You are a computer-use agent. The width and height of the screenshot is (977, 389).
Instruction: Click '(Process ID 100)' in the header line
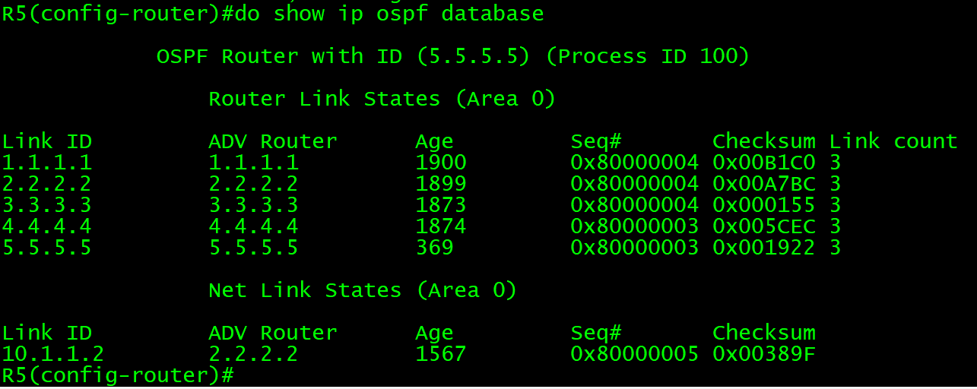click(648, 56)
